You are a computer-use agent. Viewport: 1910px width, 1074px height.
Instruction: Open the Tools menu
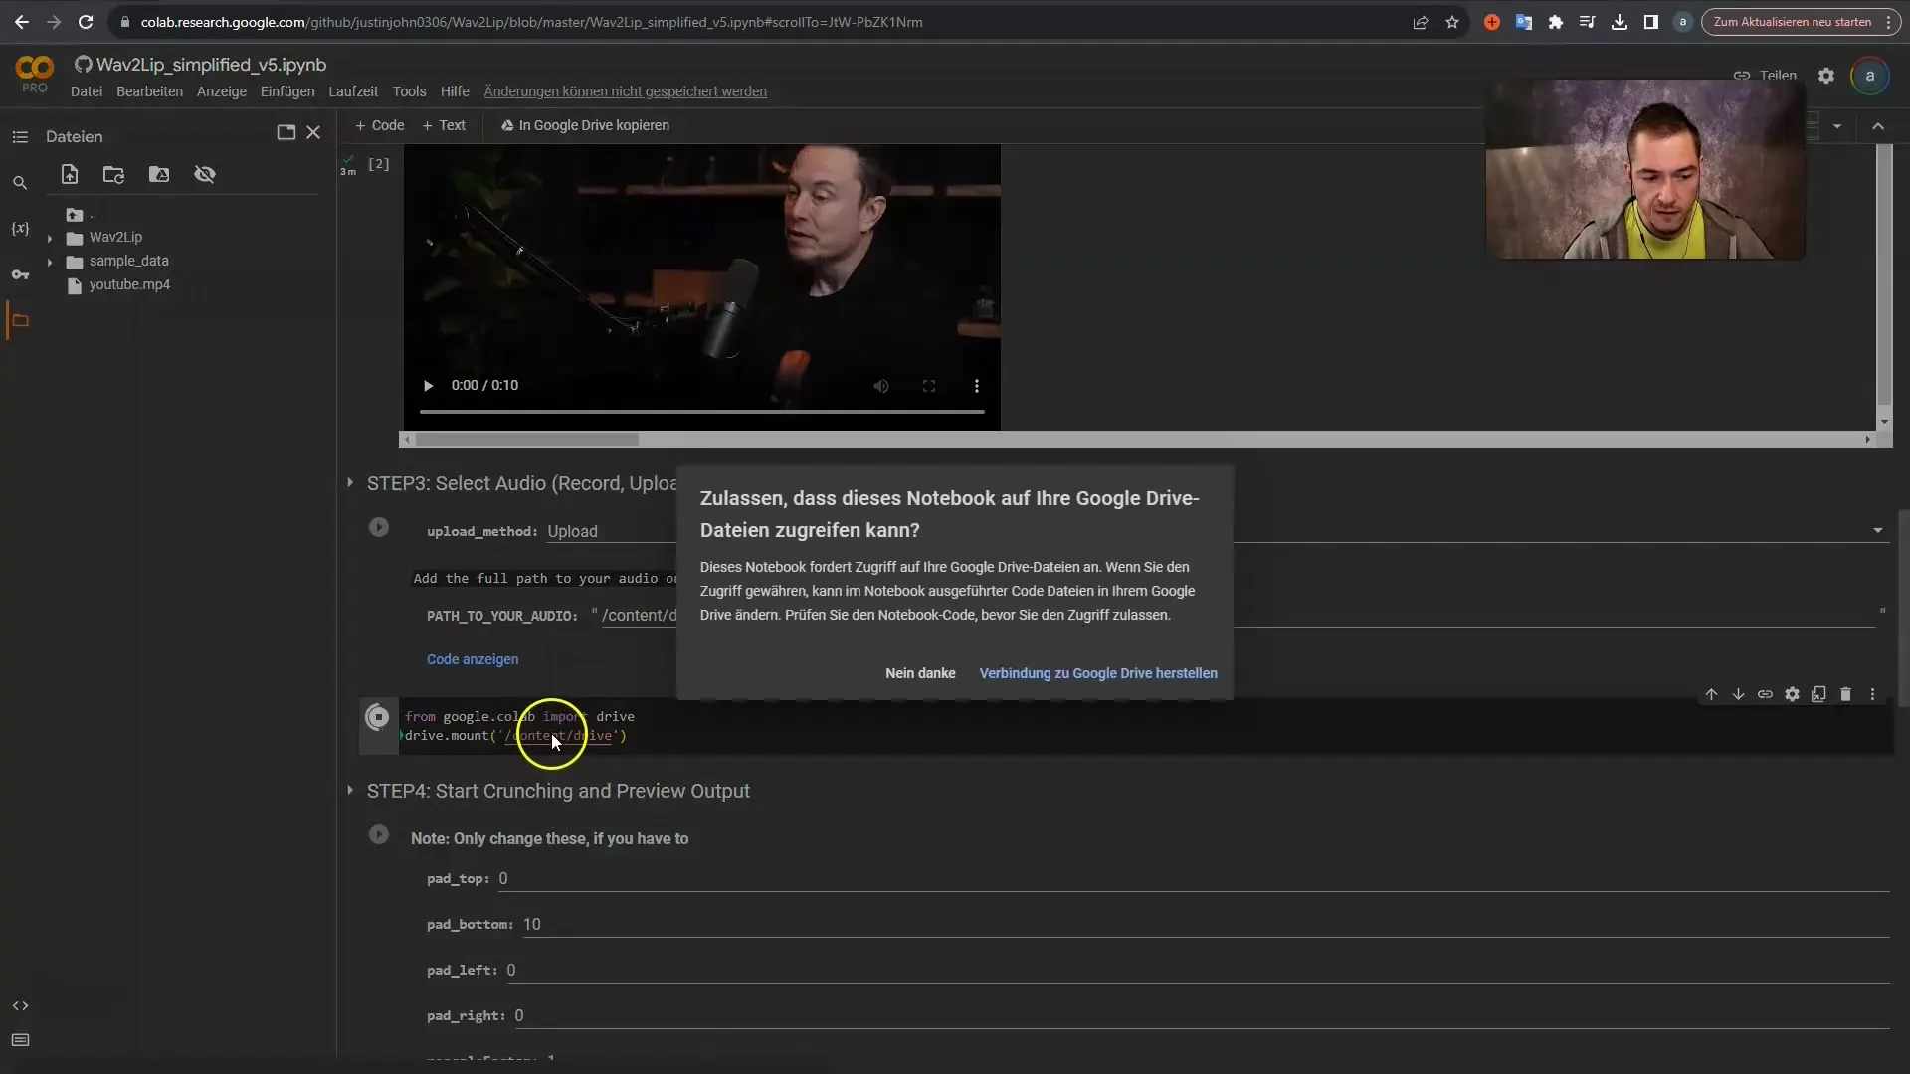[409, 91]
